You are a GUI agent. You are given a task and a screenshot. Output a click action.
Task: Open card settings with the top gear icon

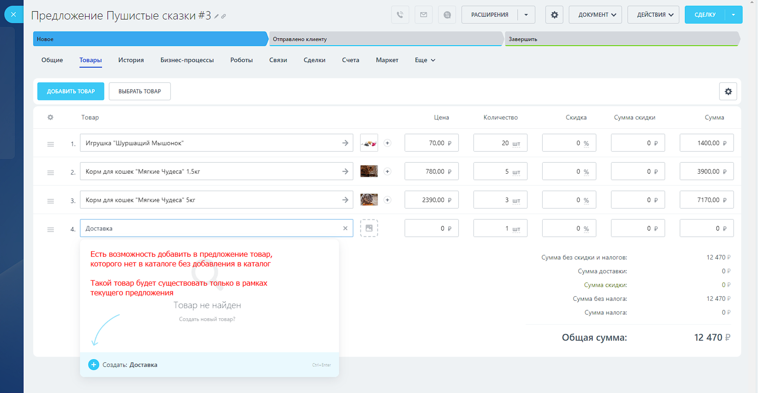click(554, 15)
